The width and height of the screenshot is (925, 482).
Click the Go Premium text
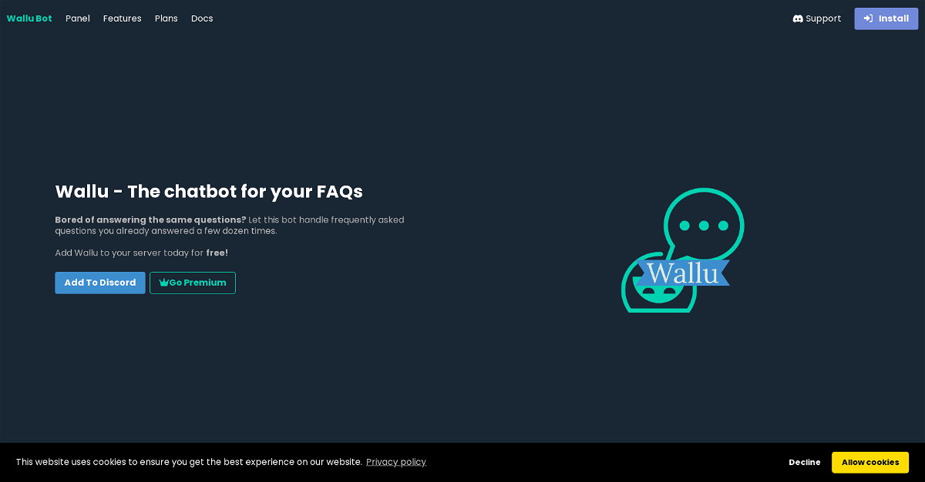198,283
